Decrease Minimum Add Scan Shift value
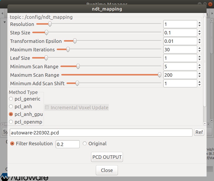Image resolution: width=214 pixels, height=181 pixels. [x=200, y=84]
